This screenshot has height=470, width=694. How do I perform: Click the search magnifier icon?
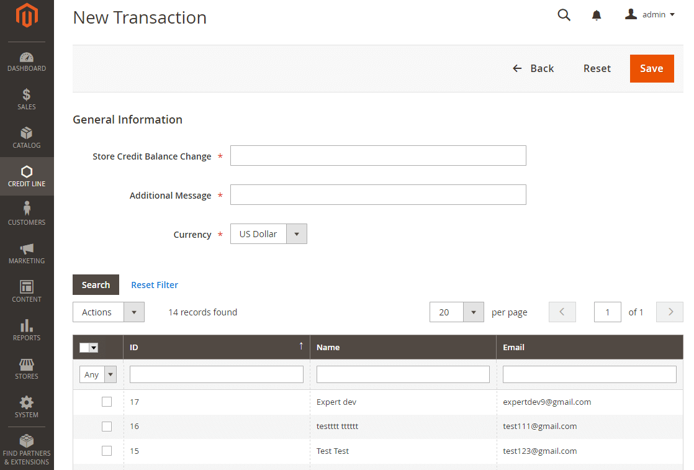564,15
